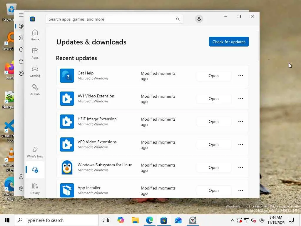Image resolution: width=301 pixels, height=226 pixels.
Task: Switch to Microsoft Store on the taskbar
Action: click(164, 220)
